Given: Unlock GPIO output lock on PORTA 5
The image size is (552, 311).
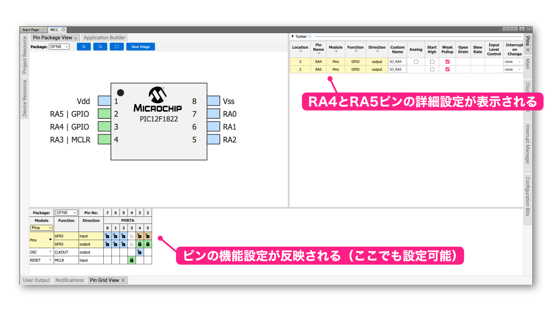Looking at the screenshot, I should coord(148,244).
